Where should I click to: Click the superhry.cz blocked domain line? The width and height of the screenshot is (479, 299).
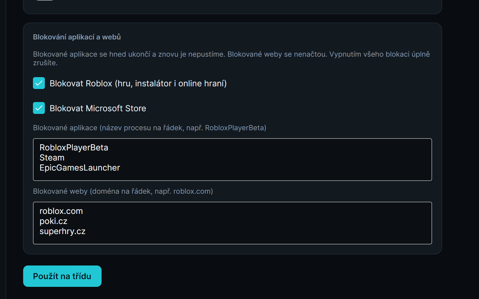pos(62,231)
